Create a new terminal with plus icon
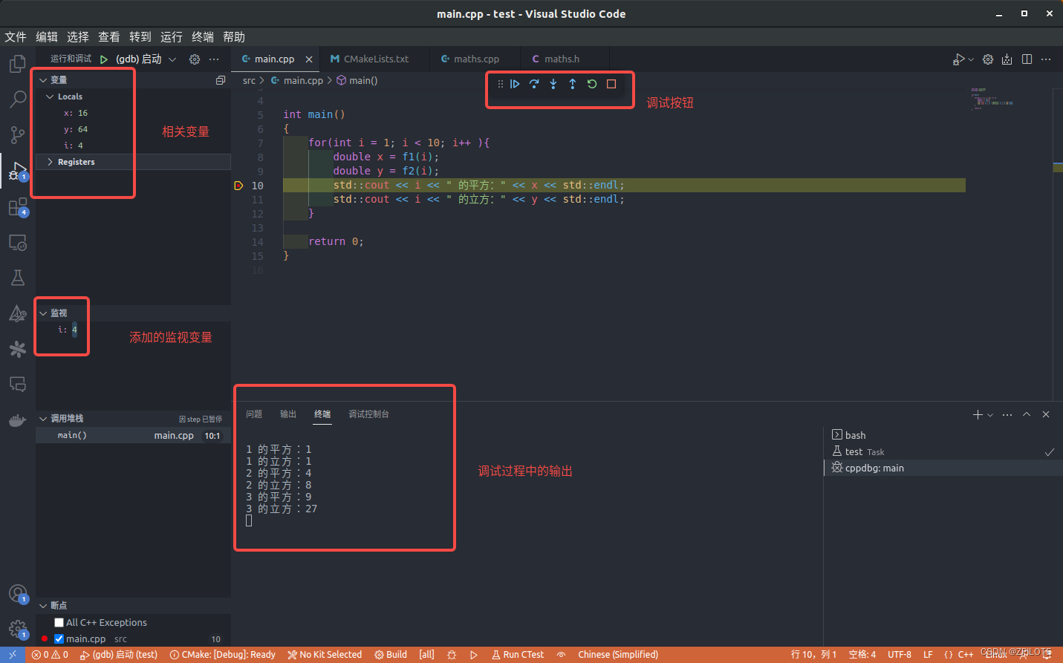 click(x=978, y=414)
